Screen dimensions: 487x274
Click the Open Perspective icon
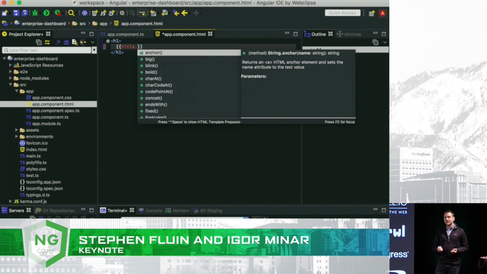(371, 13)
